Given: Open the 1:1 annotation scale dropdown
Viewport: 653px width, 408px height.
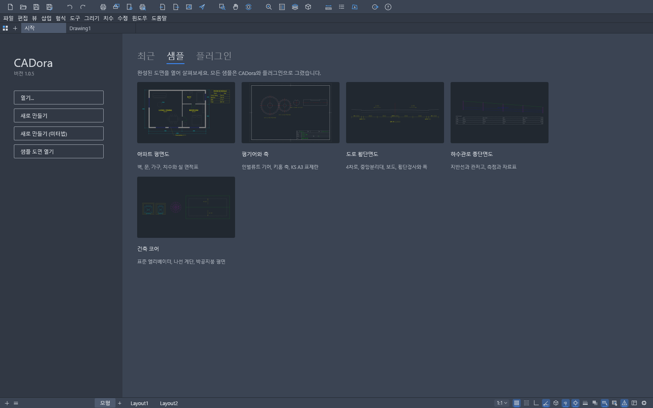Looking at the screenshot, I should point(502,403).
